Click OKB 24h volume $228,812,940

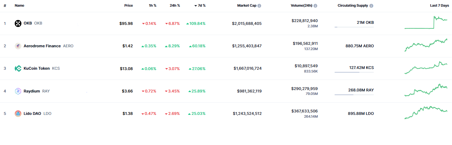pyautogui.click(x=305, y=21)
